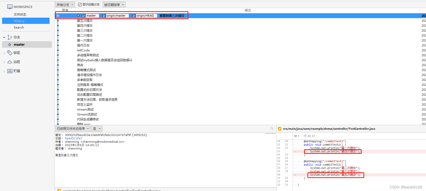The width and height of the screenshot is (426, 191).
Task: Click the graph node of the top commit
Action: [58, 16]
